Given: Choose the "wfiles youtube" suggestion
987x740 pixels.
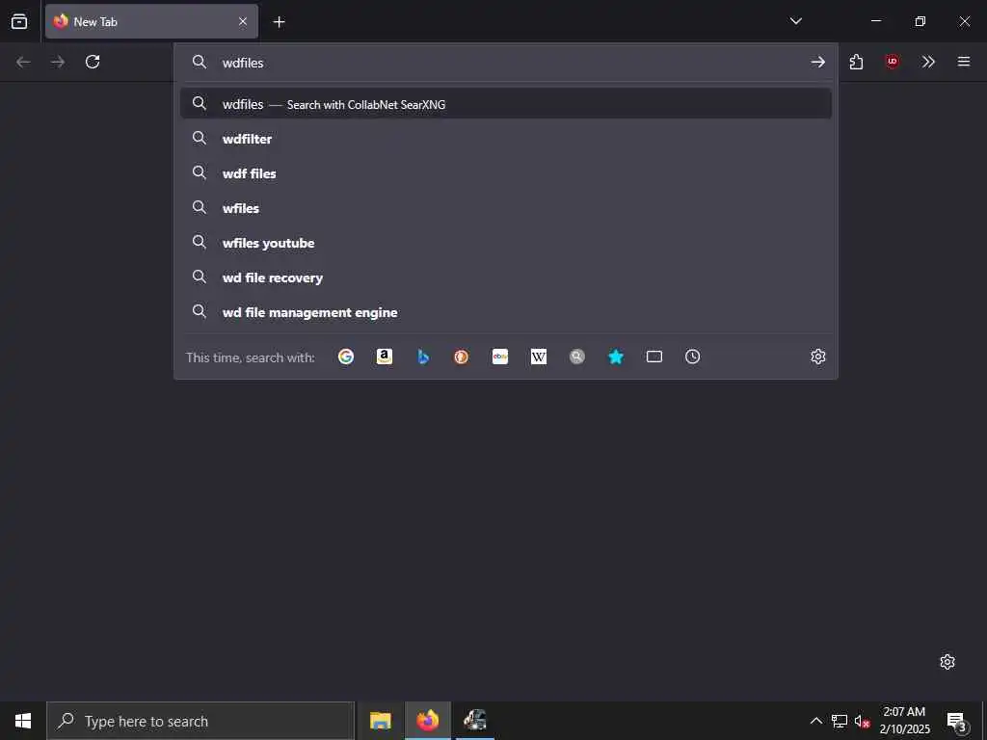Looking at the screenshot, I should (x=505, y=242).
